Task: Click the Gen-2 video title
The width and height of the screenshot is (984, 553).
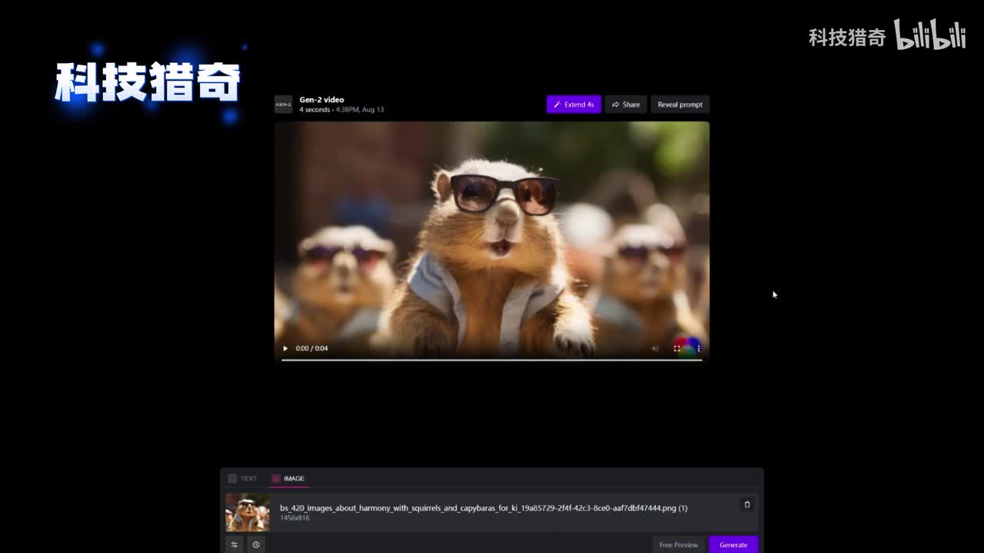Action: pyautogui.click(x=321, y=100)
